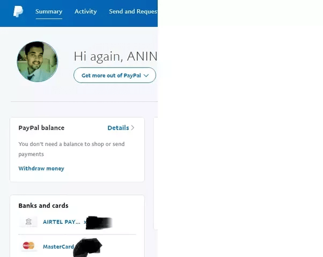Image resolution: width=323 pixels, height=257 pixels.
Task: Switch to the Activity tab
Action: pos(85,11)
